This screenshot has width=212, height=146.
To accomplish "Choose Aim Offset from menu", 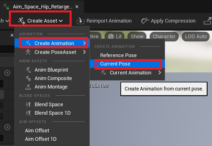I will 52,131.
